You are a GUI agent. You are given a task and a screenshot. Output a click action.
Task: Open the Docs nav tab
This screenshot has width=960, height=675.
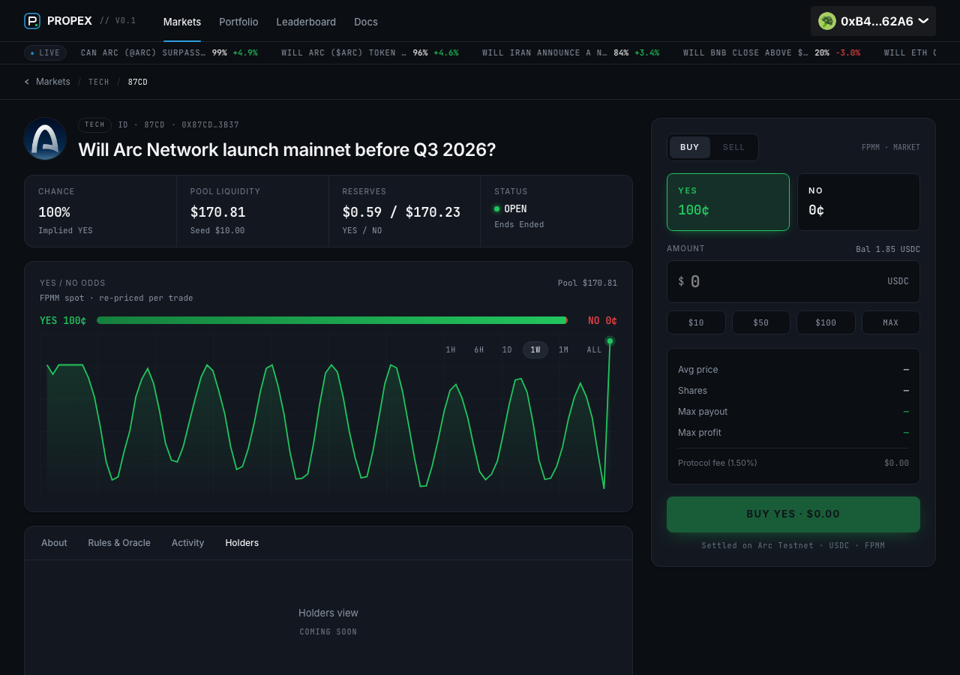click(366, 22)
